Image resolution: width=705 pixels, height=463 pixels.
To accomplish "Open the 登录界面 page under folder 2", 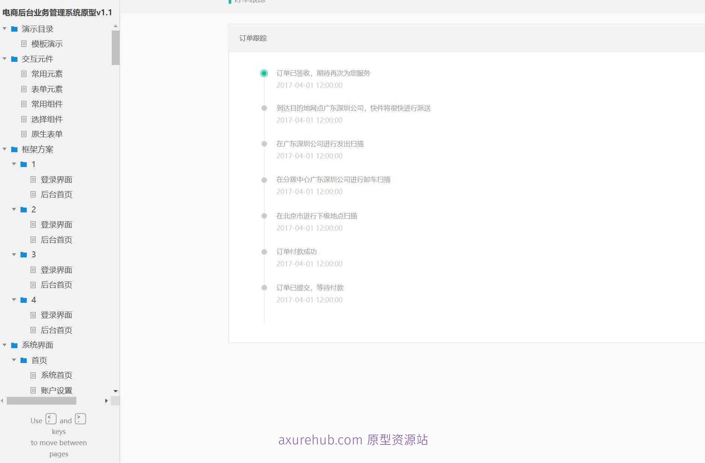I will pos(56,224).
